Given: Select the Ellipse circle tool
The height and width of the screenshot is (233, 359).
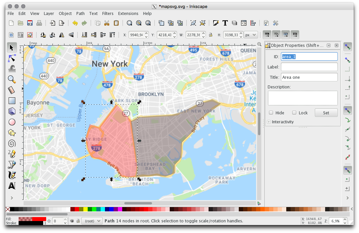Looking at the screenshot, I should click(x=12, y=122).
